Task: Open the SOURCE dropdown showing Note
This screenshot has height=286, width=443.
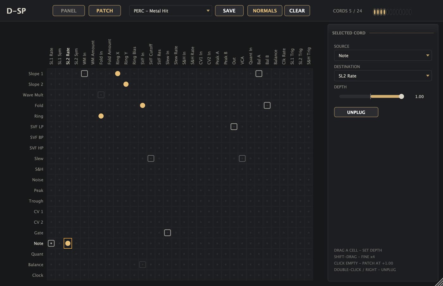Action: (383, 55)
